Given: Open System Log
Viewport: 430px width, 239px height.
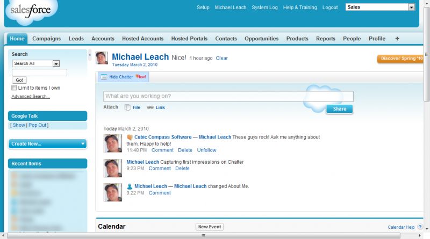Looking at the screenshot, I should (x=264, y=8).
